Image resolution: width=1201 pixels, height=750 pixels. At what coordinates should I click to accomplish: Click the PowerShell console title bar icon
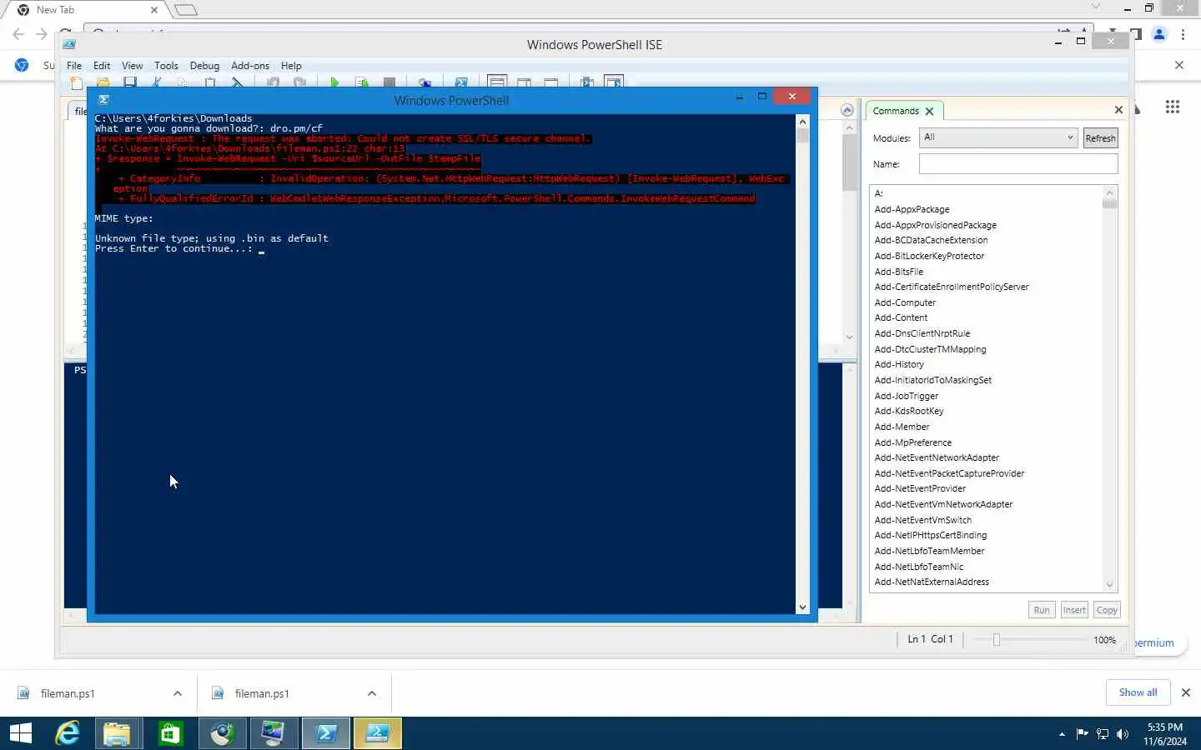click(104, 99)
